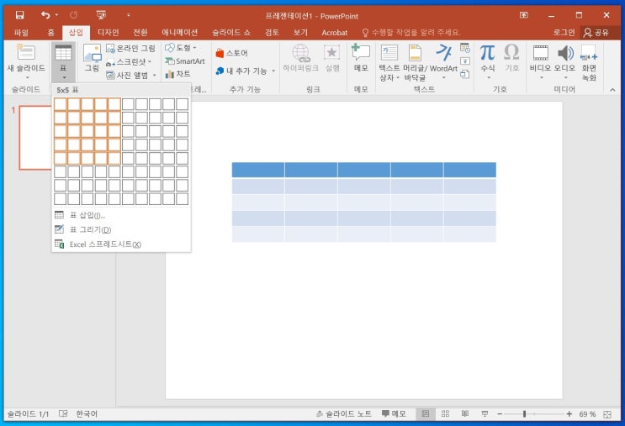Click the 머리글/바닥글 header footer icon
This screenshot has height=426, width=625.
(x=415, y=53)
